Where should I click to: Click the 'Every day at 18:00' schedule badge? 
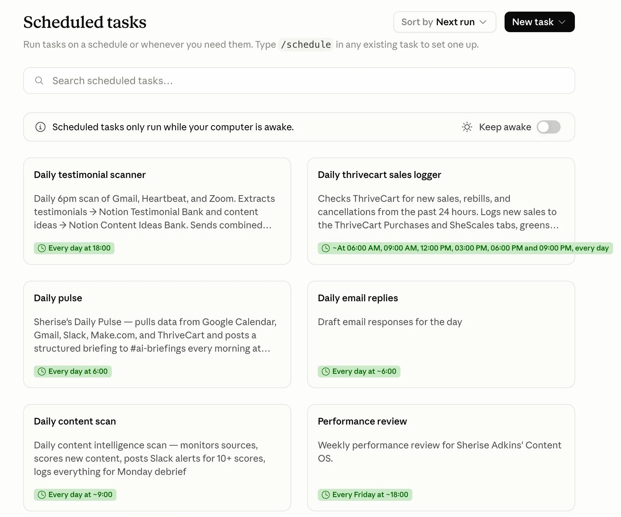point(74,248)
